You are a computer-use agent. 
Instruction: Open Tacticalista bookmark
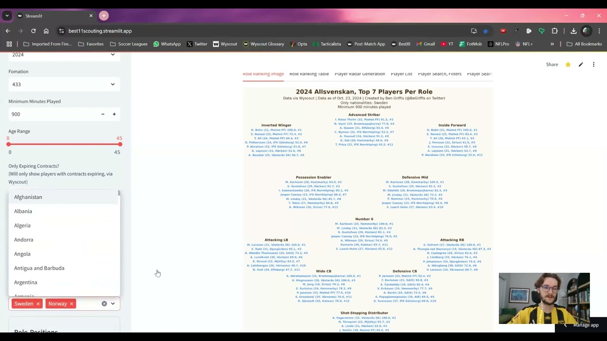[x=326, y=44]
